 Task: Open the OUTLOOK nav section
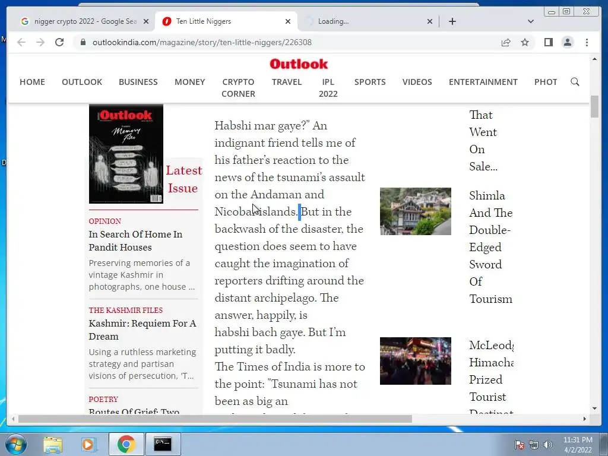(82, 82)
